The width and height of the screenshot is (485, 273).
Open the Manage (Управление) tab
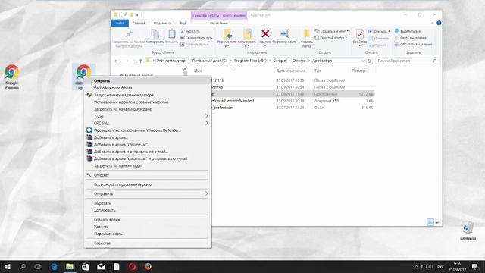[x=219, y=24]
